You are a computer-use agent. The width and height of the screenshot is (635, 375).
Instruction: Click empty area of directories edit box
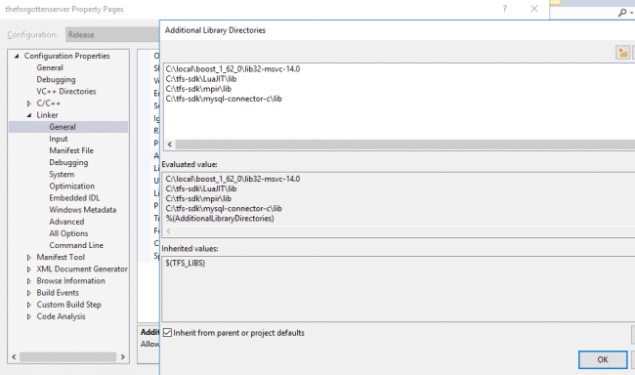pos(399,121)
